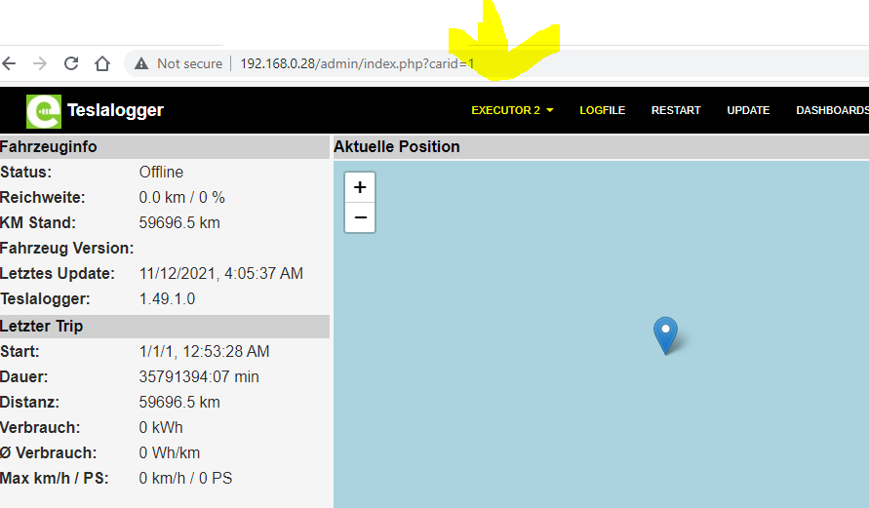Reload the page with the refresh icon
The width and height of the screenshot is (869, 508).
(71, 63)
